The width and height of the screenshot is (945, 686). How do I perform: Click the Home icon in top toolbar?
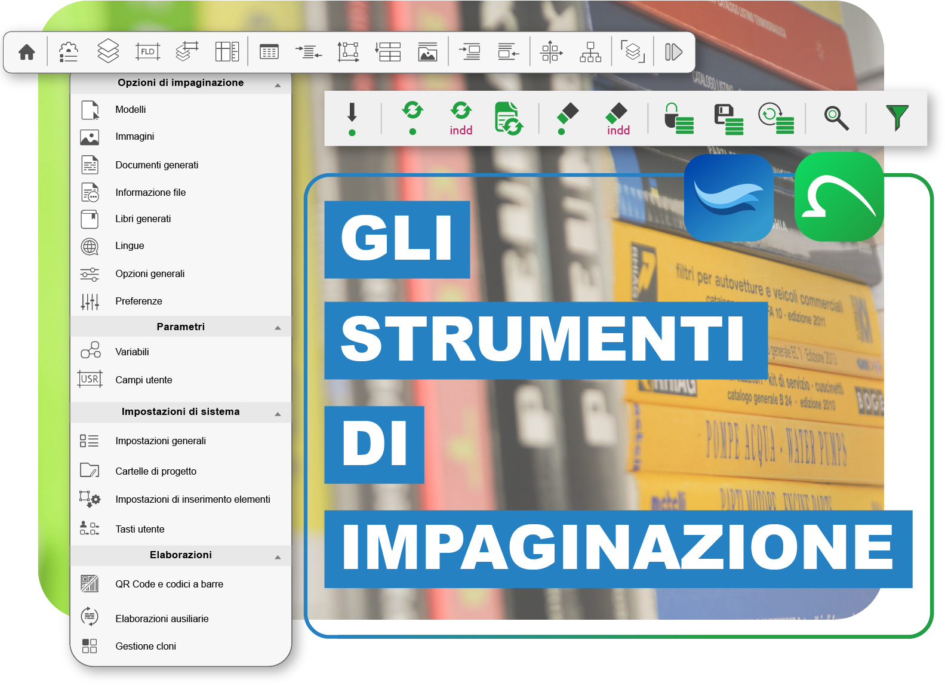click(27, 53)
